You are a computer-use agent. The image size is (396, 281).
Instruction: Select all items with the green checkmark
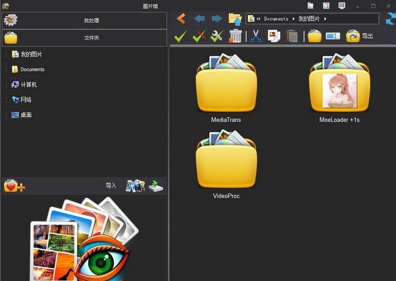(x=181, y=36)
